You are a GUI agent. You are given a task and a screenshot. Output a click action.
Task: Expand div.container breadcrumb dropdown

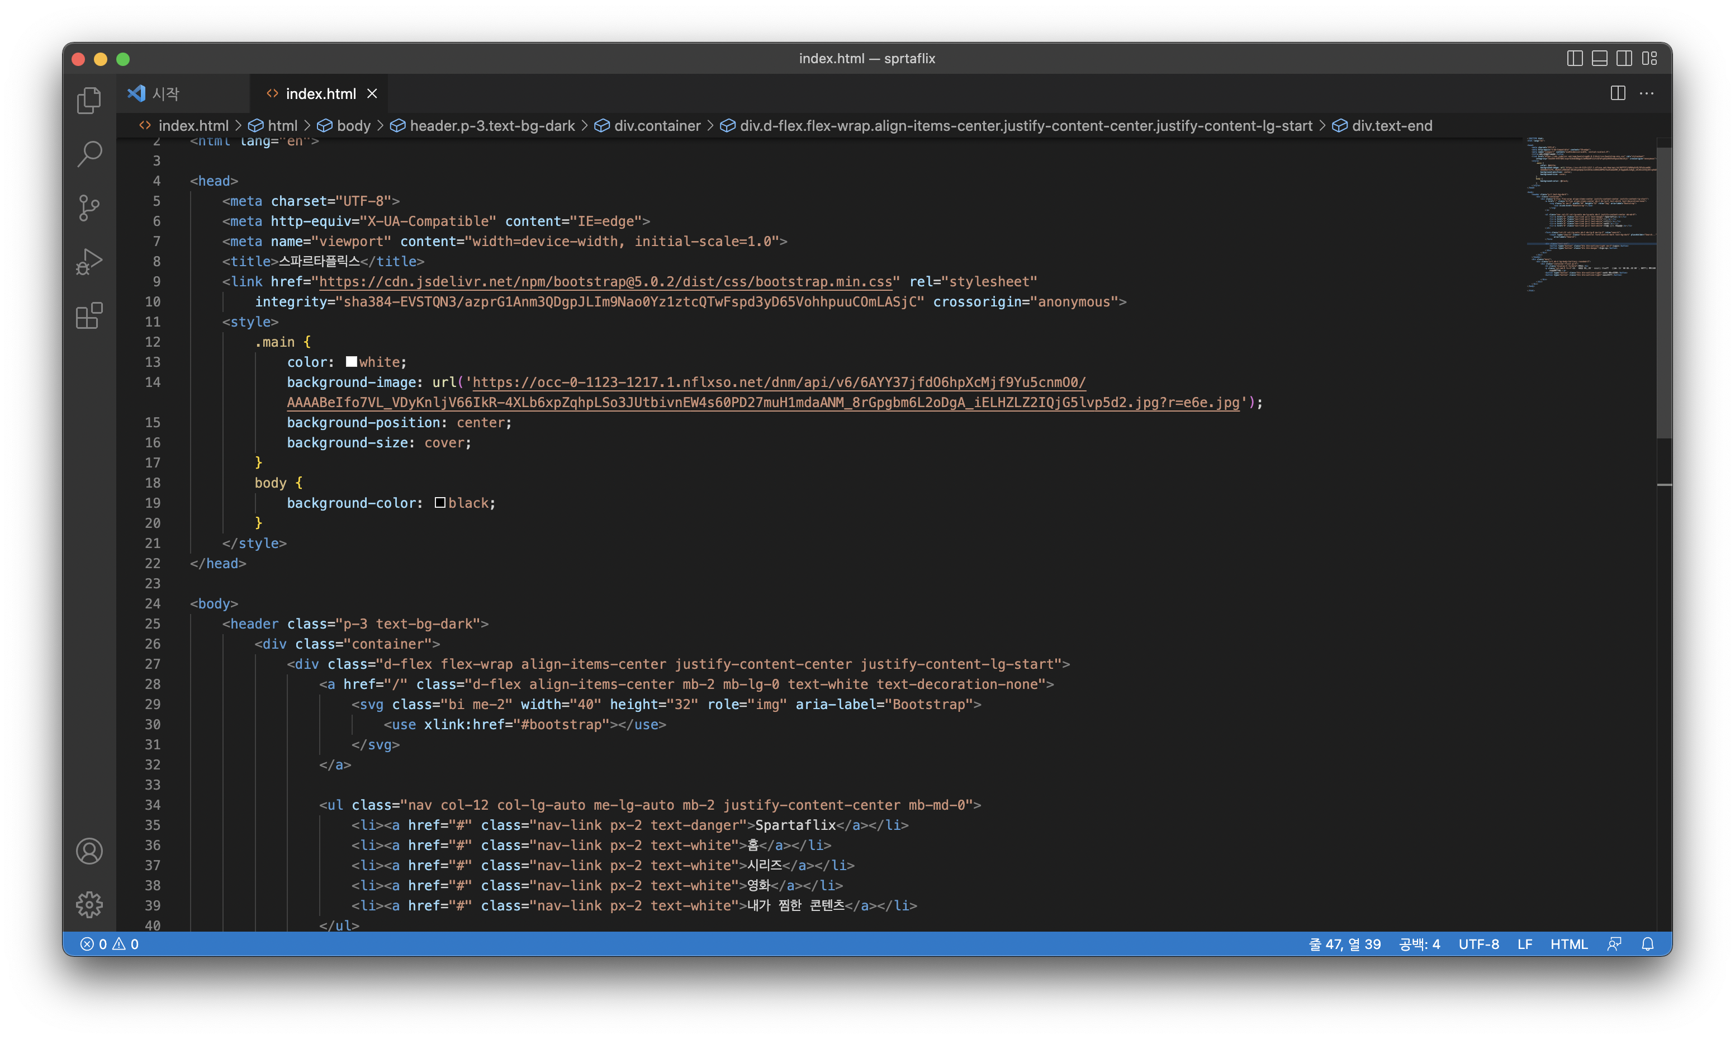656,125
